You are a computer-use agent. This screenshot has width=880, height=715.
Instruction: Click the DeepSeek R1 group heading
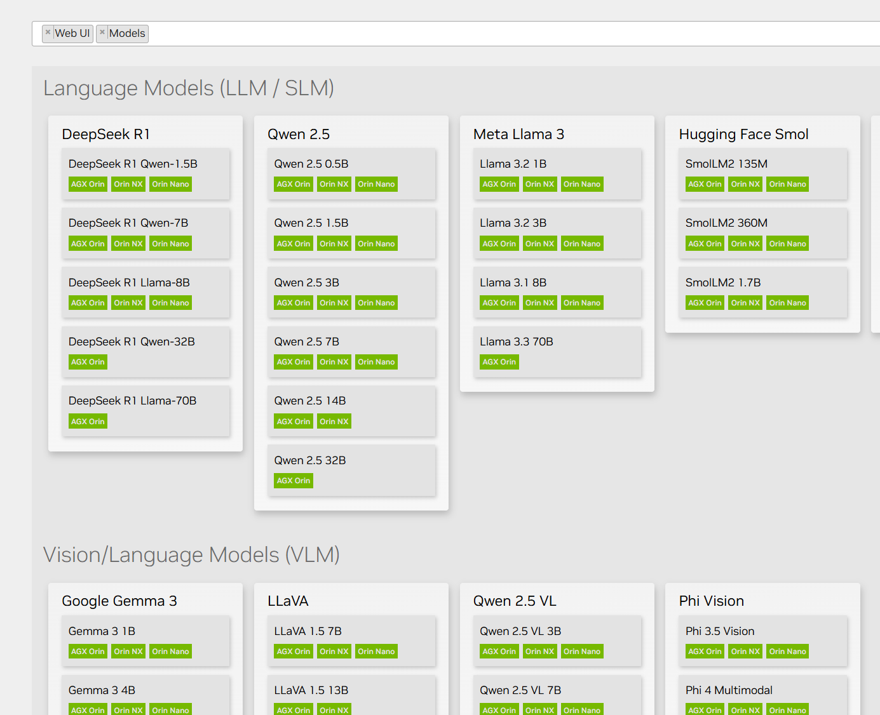pyautogui.click(x=106, y=134)
